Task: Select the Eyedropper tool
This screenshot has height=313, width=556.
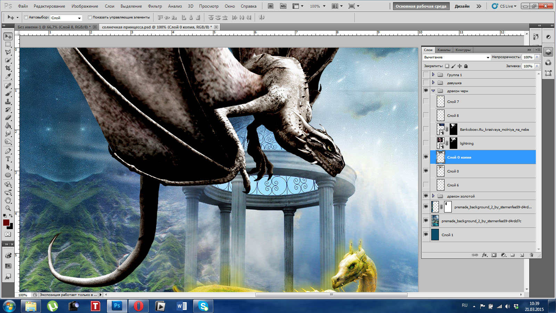Action: [x=8, y=77]
